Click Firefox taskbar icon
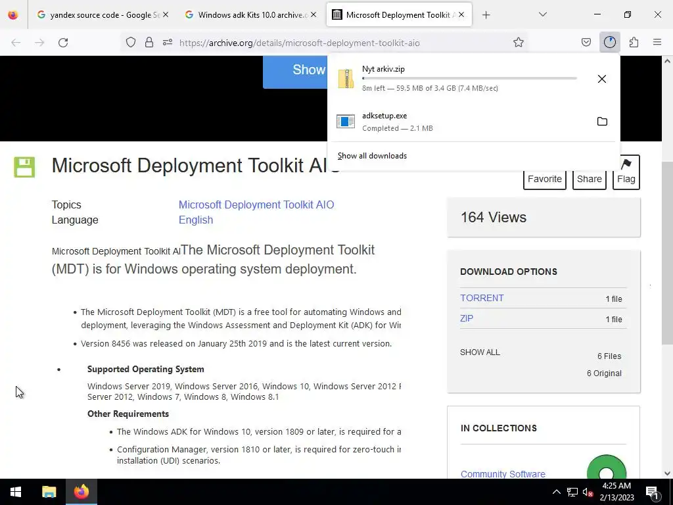 point(81,492)
